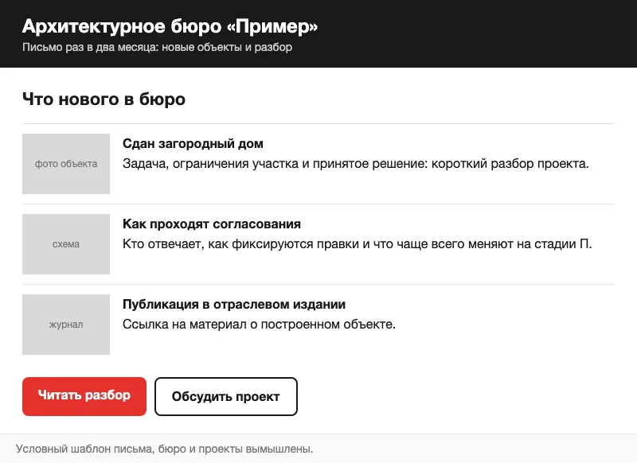Click the title «Архитектурное бюро «Пример»»
This screenshot has width=637, height=463.
click(170, 26)
